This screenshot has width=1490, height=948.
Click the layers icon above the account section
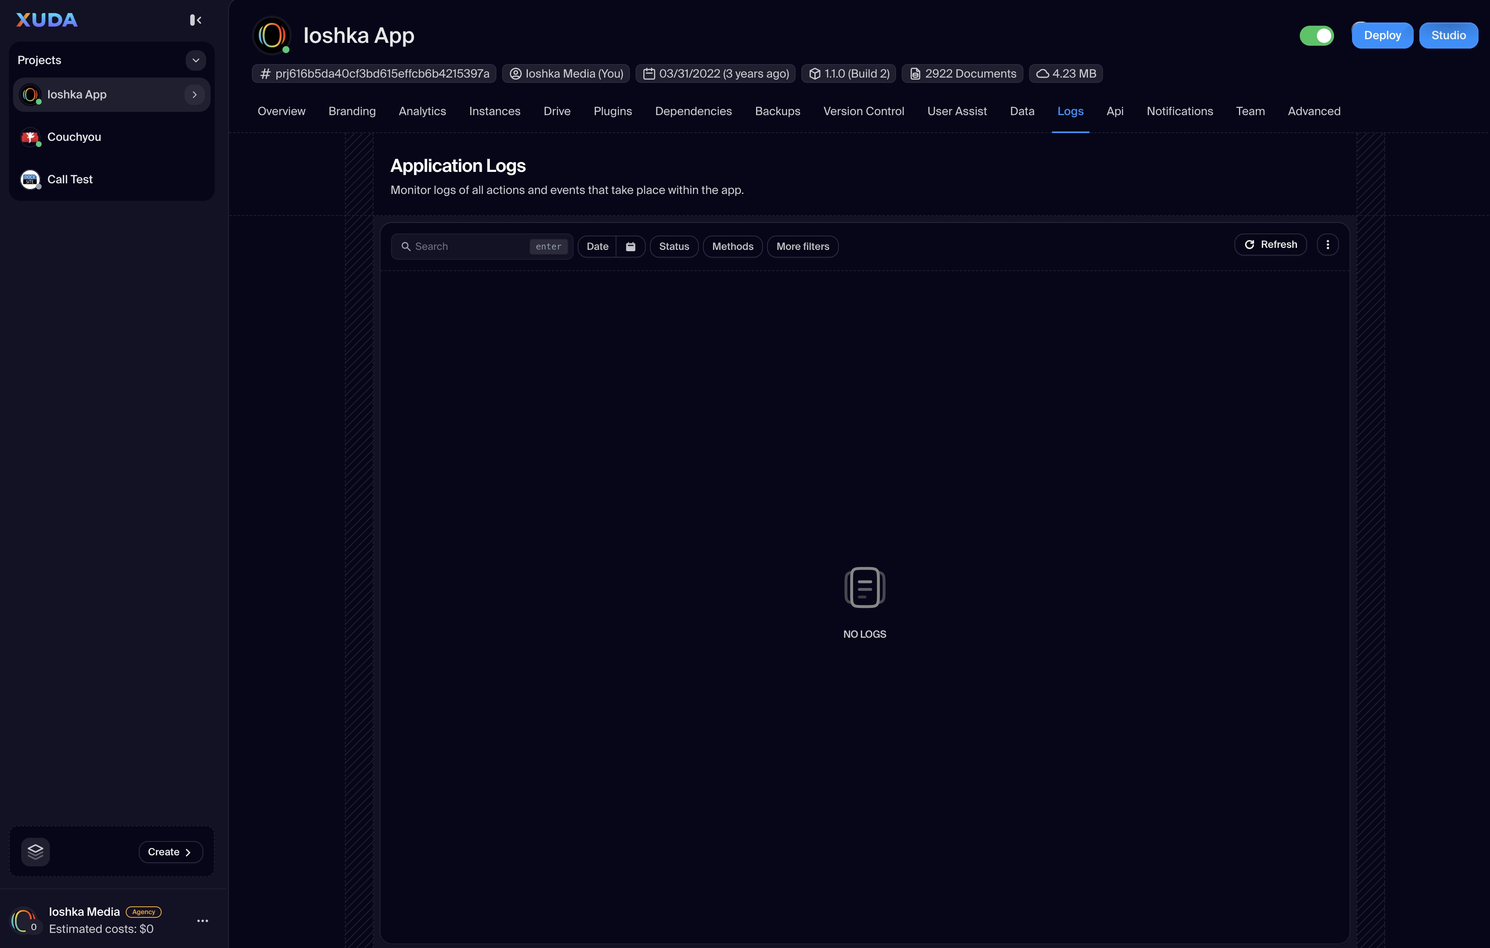35,852
